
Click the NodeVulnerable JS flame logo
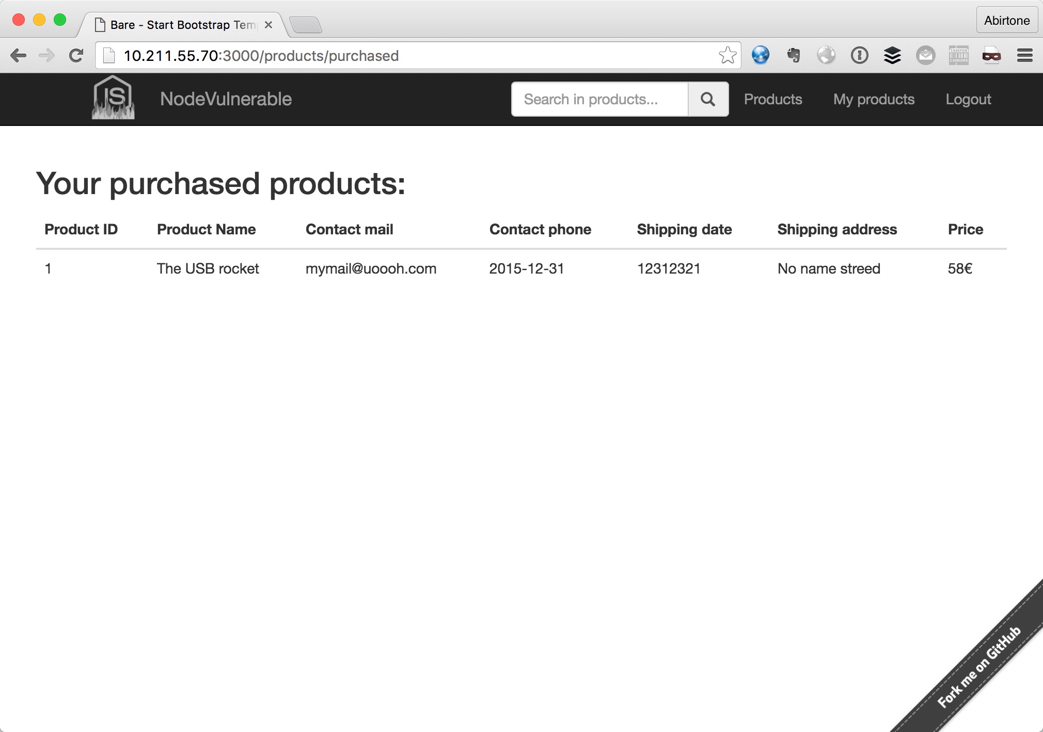[x=113, y=99]
